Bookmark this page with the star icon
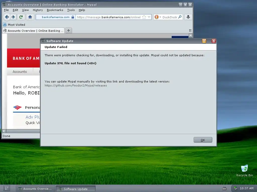The image size is (257, 192). click(x=144, y=17)
